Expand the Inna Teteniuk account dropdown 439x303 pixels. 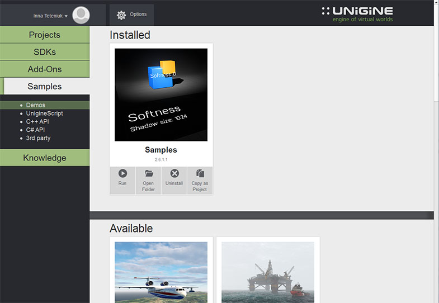[x=50, y=16]
